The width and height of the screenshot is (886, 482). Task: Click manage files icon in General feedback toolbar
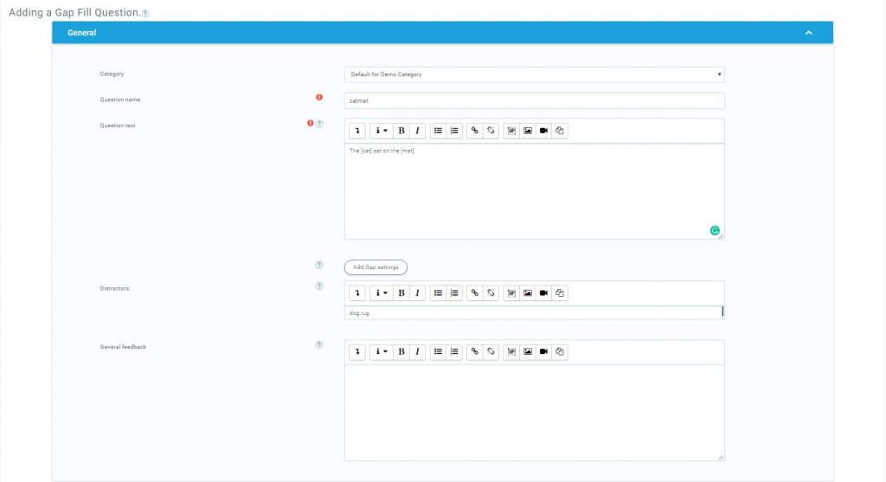click(560, 352)
